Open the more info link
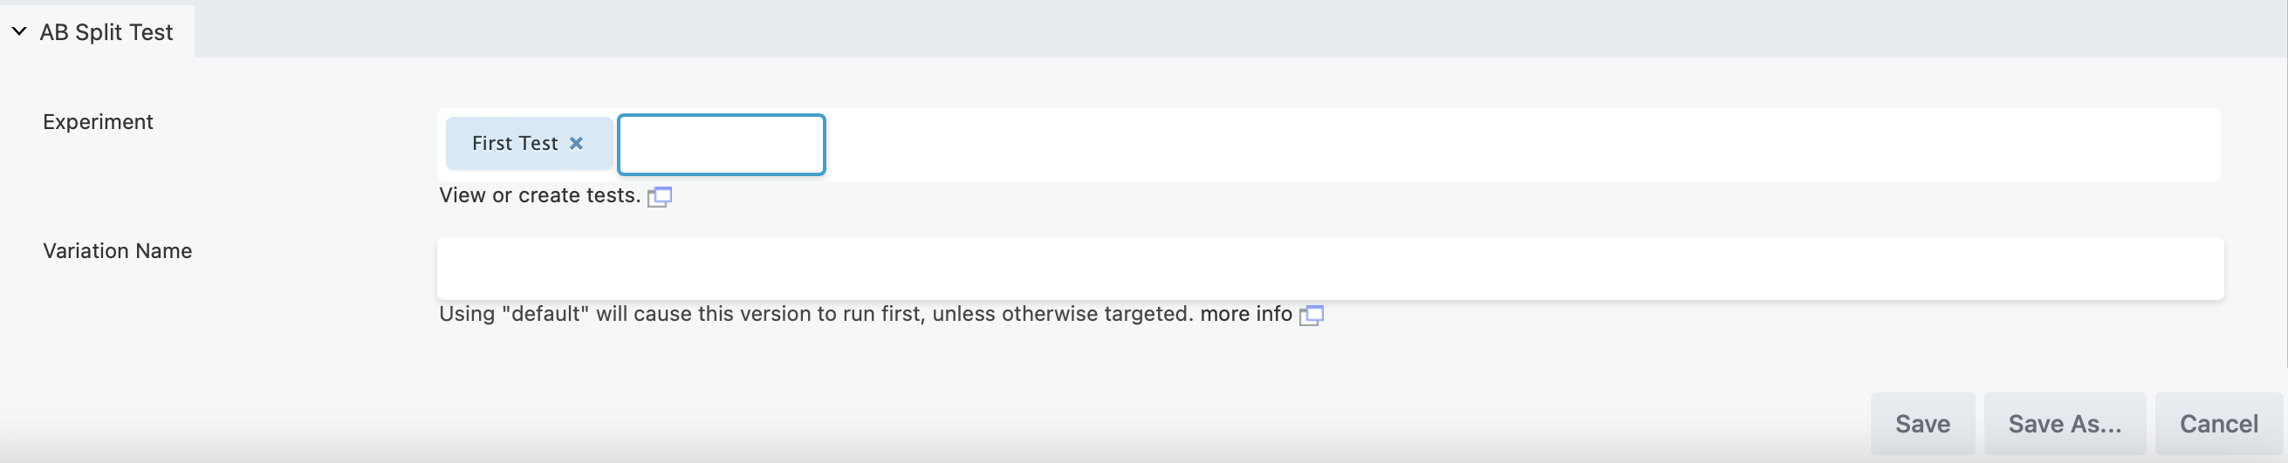The height and width of the screenshot is (463, 2288). pos(1245,314)
